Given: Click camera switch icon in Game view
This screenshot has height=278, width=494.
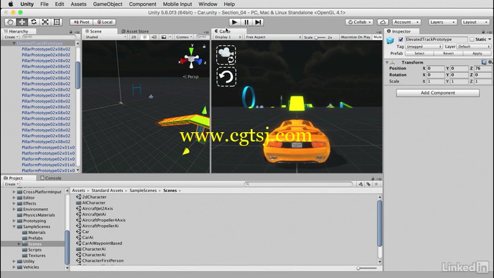Looking at the screenshot, I should 226,55.
